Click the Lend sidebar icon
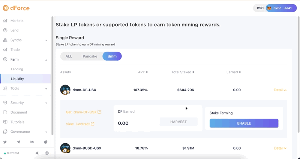 pyautogui.click(x=5, y=30)
